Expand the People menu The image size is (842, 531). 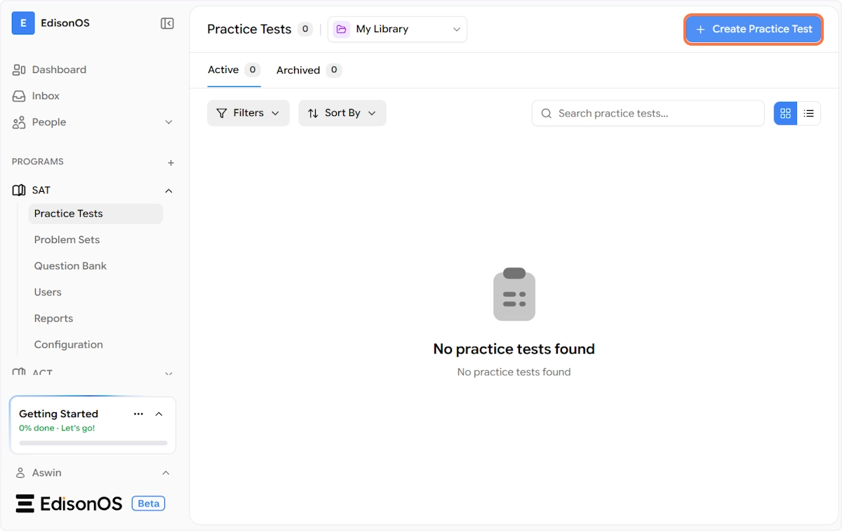pyautogui.click(x=168, y=122)
